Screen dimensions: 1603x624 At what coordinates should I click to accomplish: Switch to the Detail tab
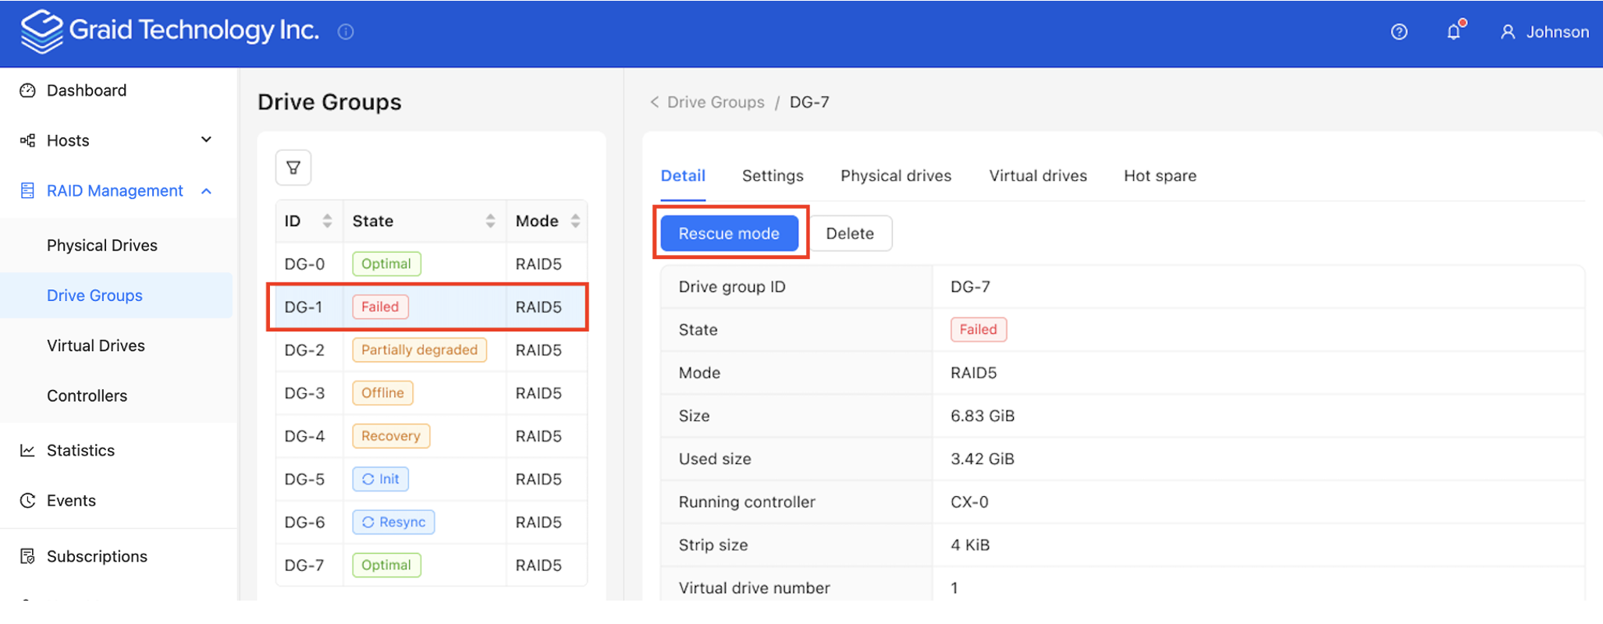(x=683, y=176)
